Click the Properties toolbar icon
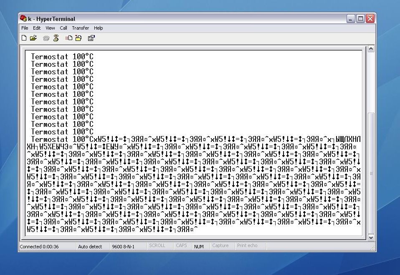The height and width of the screenshot is (275, 400). point(91,38)
